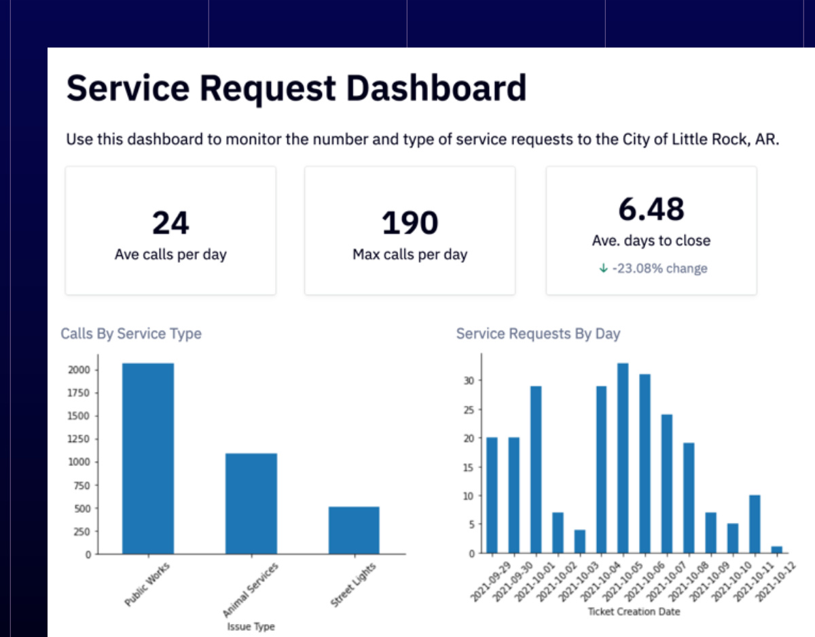Click the 30 y-axis tick on requests chart
This screenshot has width=815, height=637.
tap(469, 380)
